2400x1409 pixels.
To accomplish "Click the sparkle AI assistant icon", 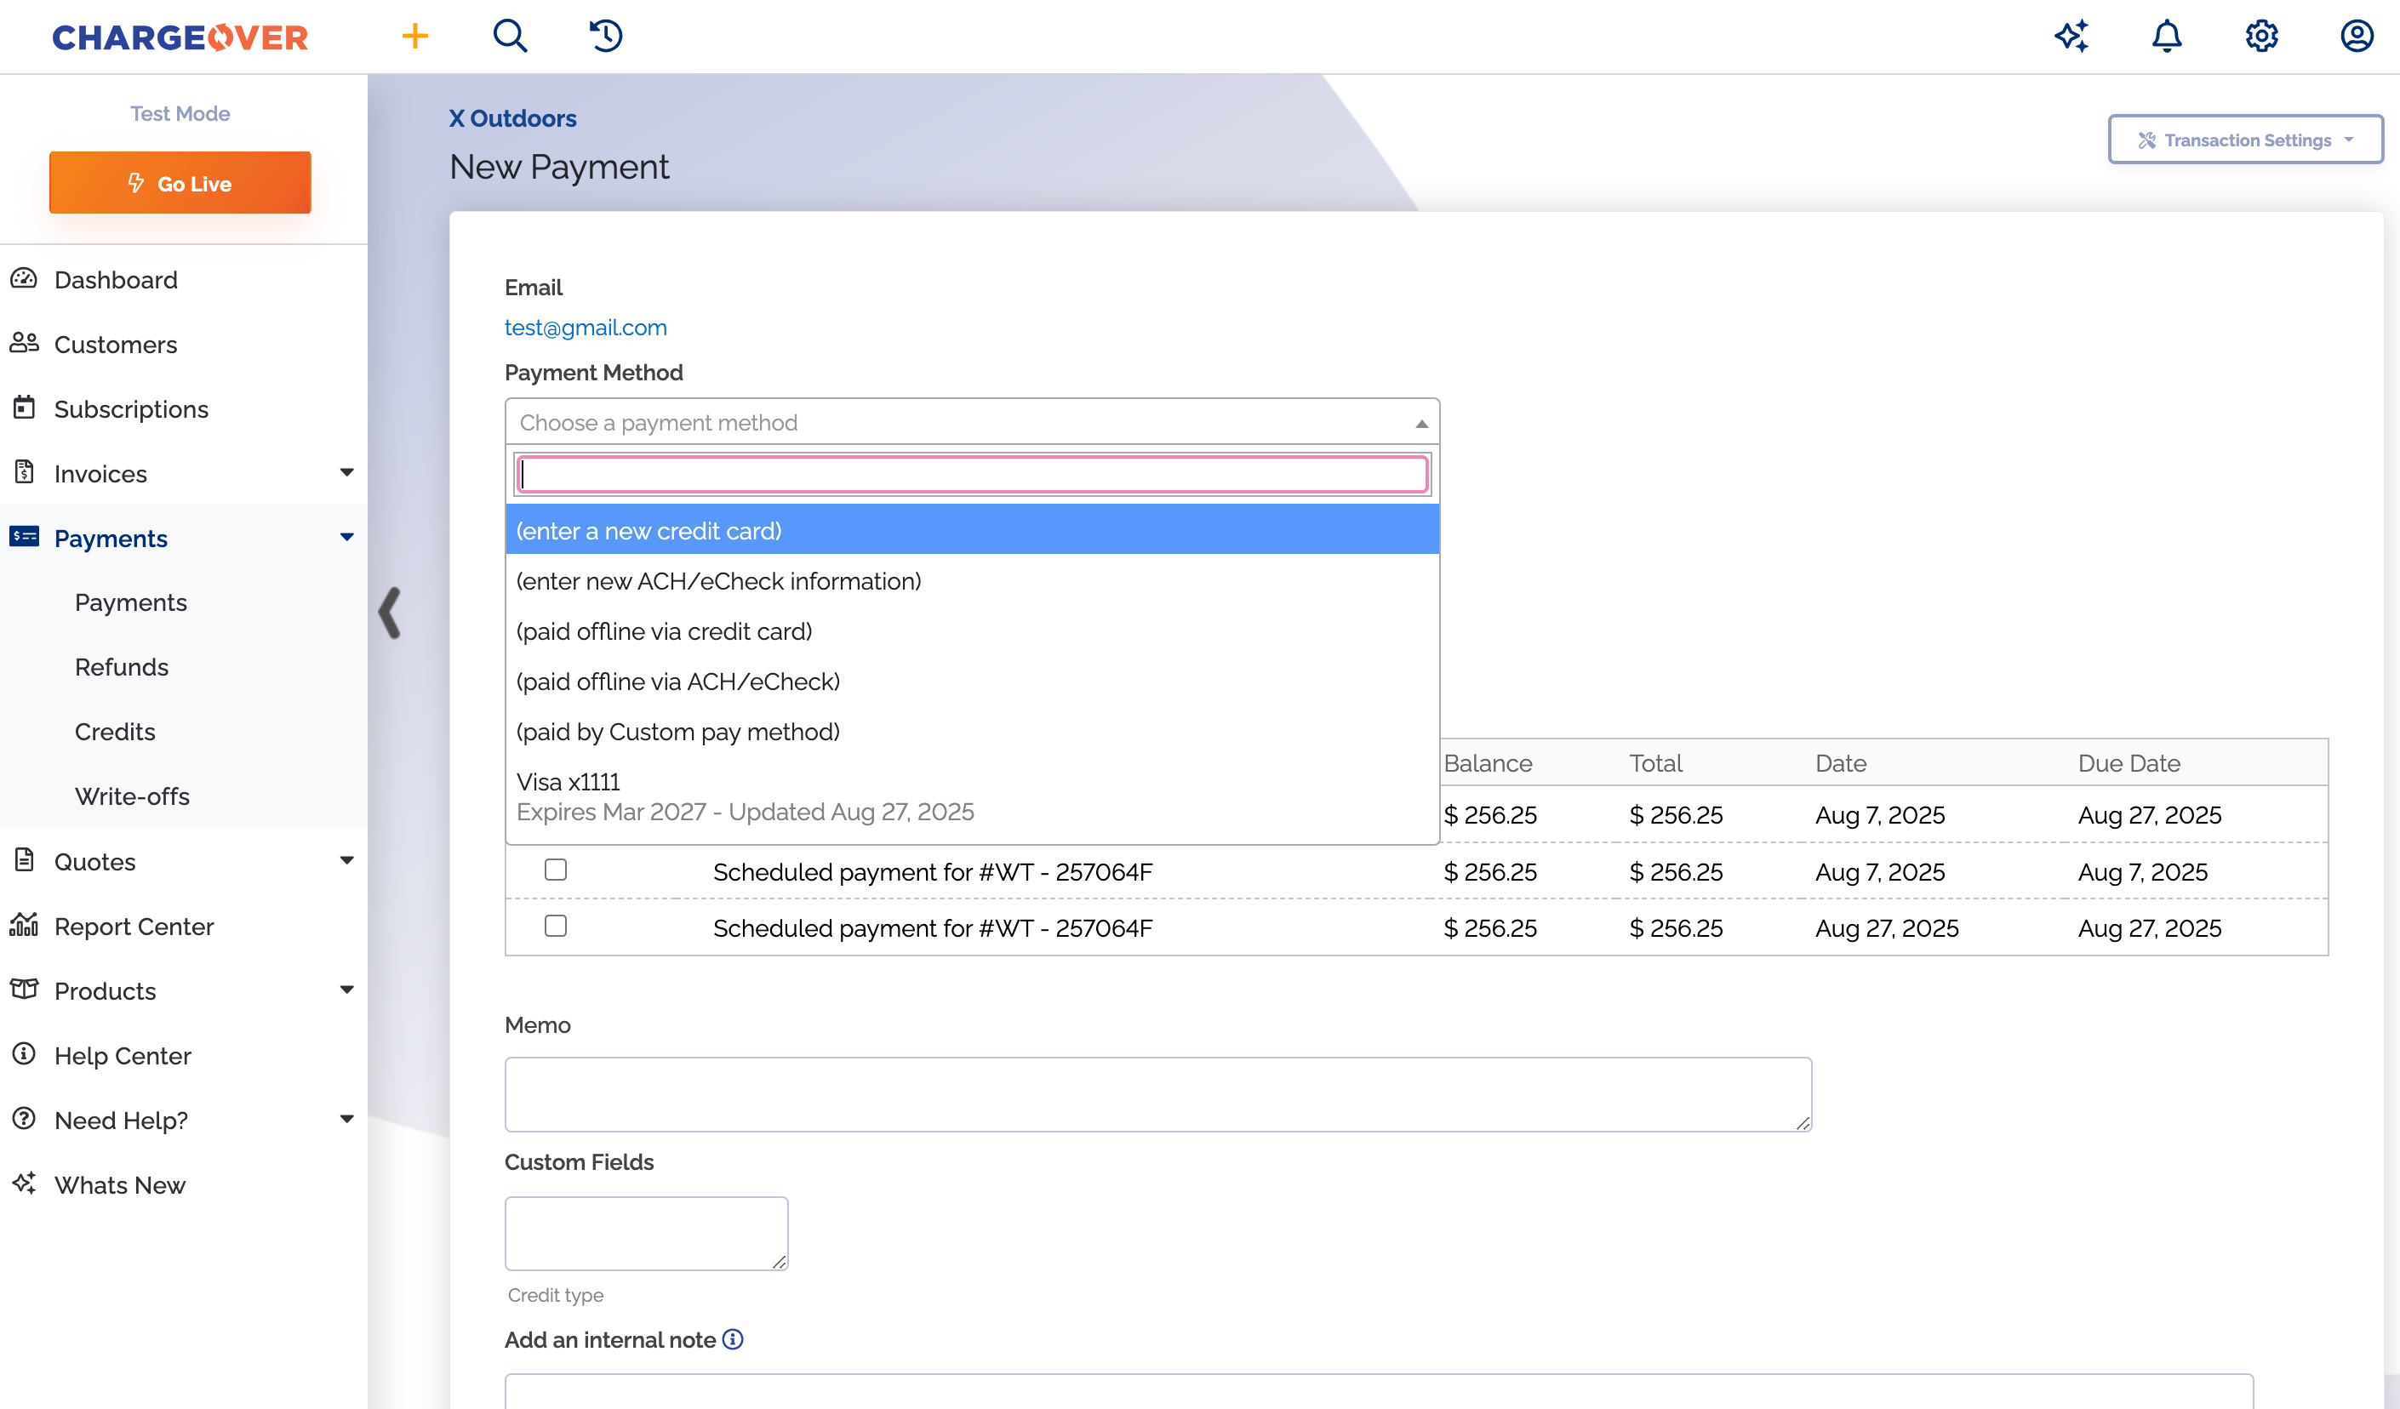I will [x=2071, y=37].
